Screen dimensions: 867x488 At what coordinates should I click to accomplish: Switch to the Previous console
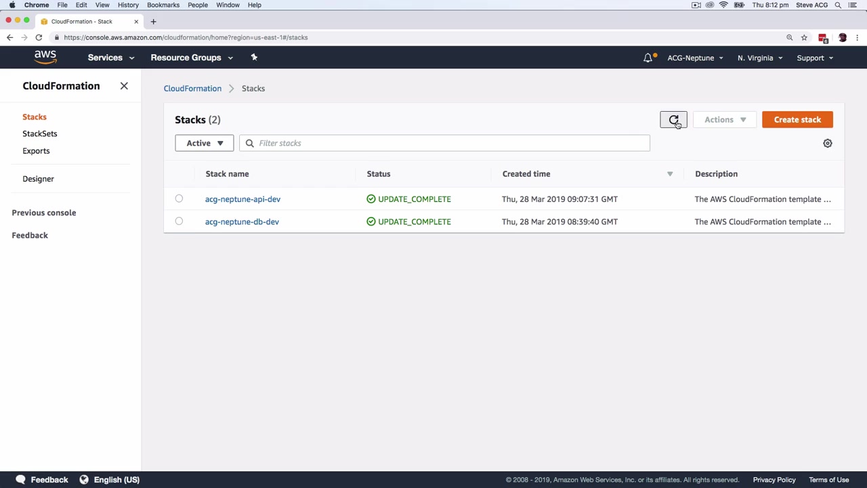pos(44,213)
